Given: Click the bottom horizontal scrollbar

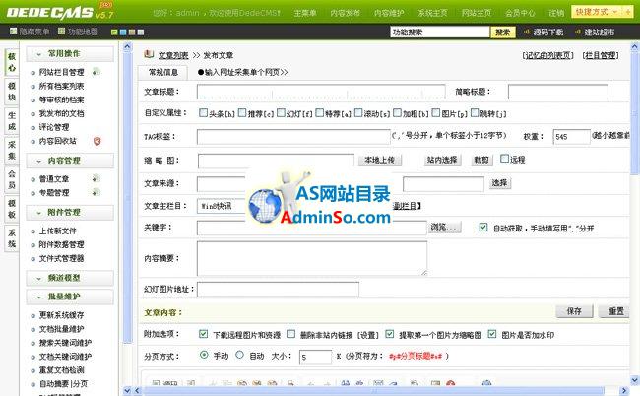Looking at the screenshot, I should click(x=379, y=391).
